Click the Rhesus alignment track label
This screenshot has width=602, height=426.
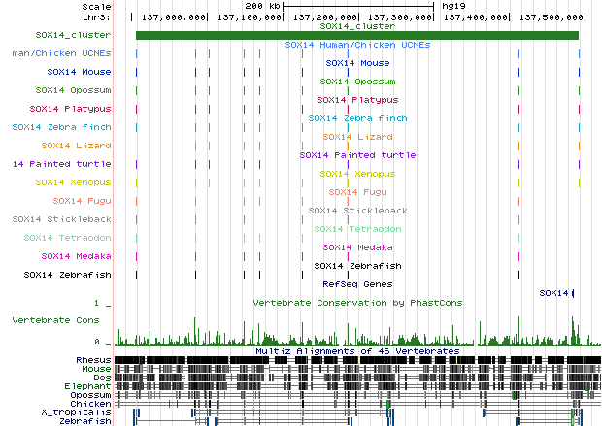(93, 360)
